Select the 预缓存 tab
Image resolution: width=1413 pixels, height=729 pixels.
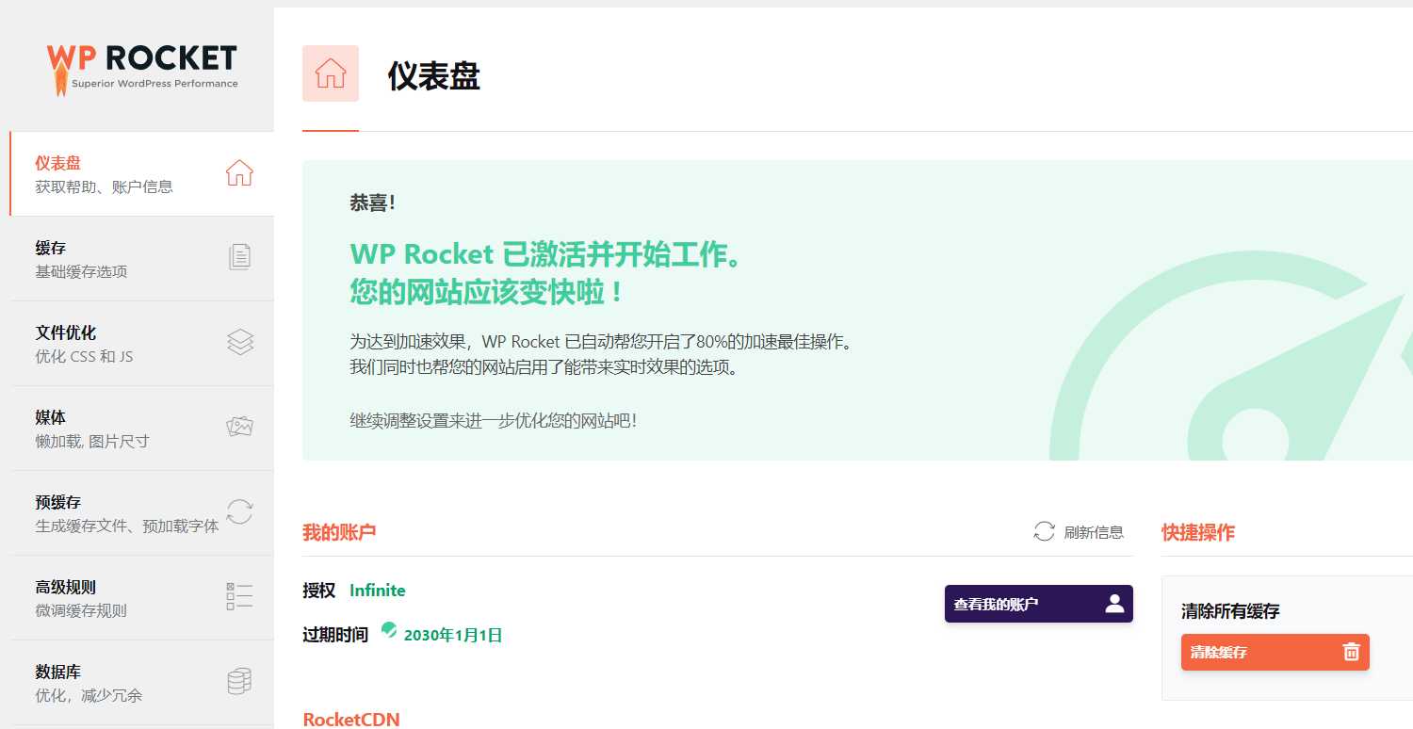coord(142,513)
